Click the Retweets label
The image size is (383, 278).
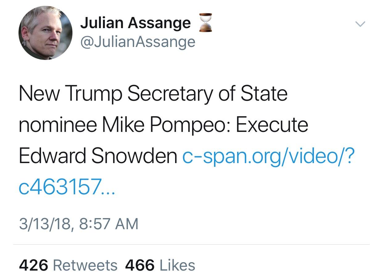click(85, 265)
